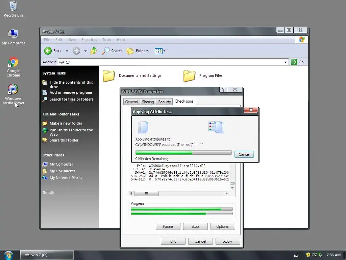The width and height of the screenshot is (346, 260).
Task: Open the Documents and Settings folder icon
Action: tap(109, 76)
